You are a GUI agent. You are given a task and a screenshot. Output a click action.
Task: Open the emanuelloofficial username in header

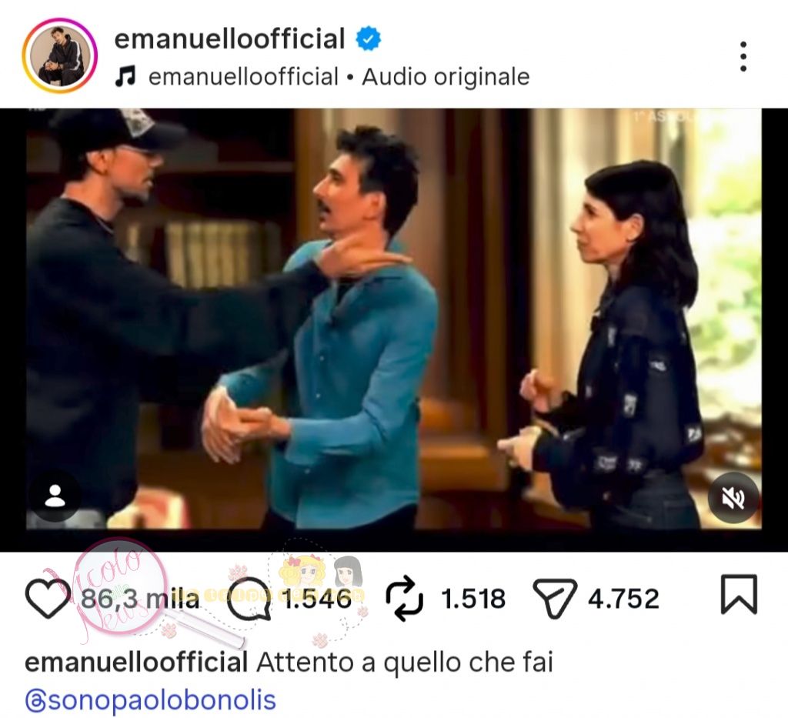(229, 39)
